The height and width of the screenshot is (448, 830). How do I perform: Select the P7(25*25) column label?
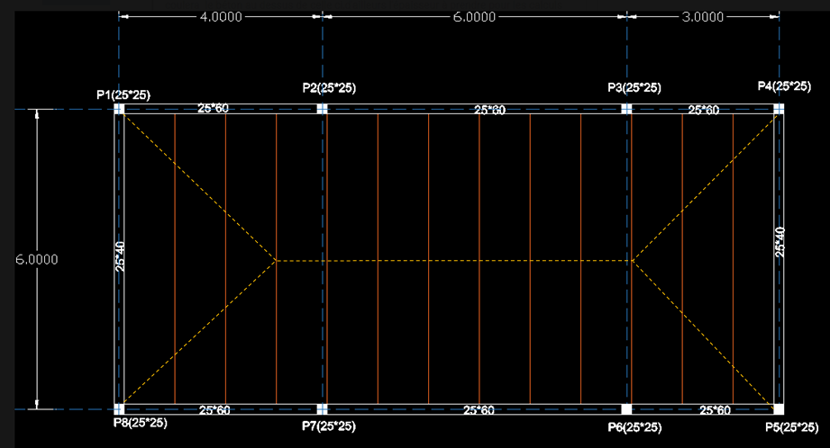[x=329, y=426]
